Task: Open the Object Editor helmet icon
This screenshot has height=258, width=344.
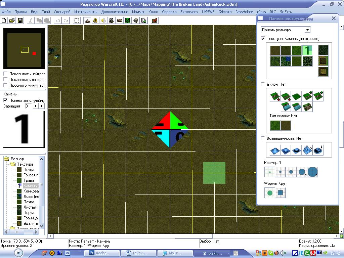Action: (x=112, y=20)
